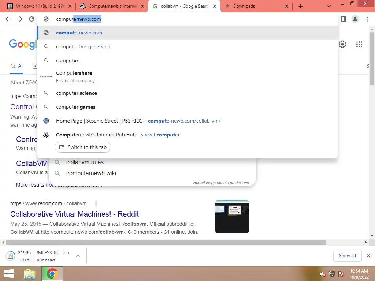The image size is (375, 281).
Task: Choose the 'computer science' suggestion
Action: coord(187,93)
